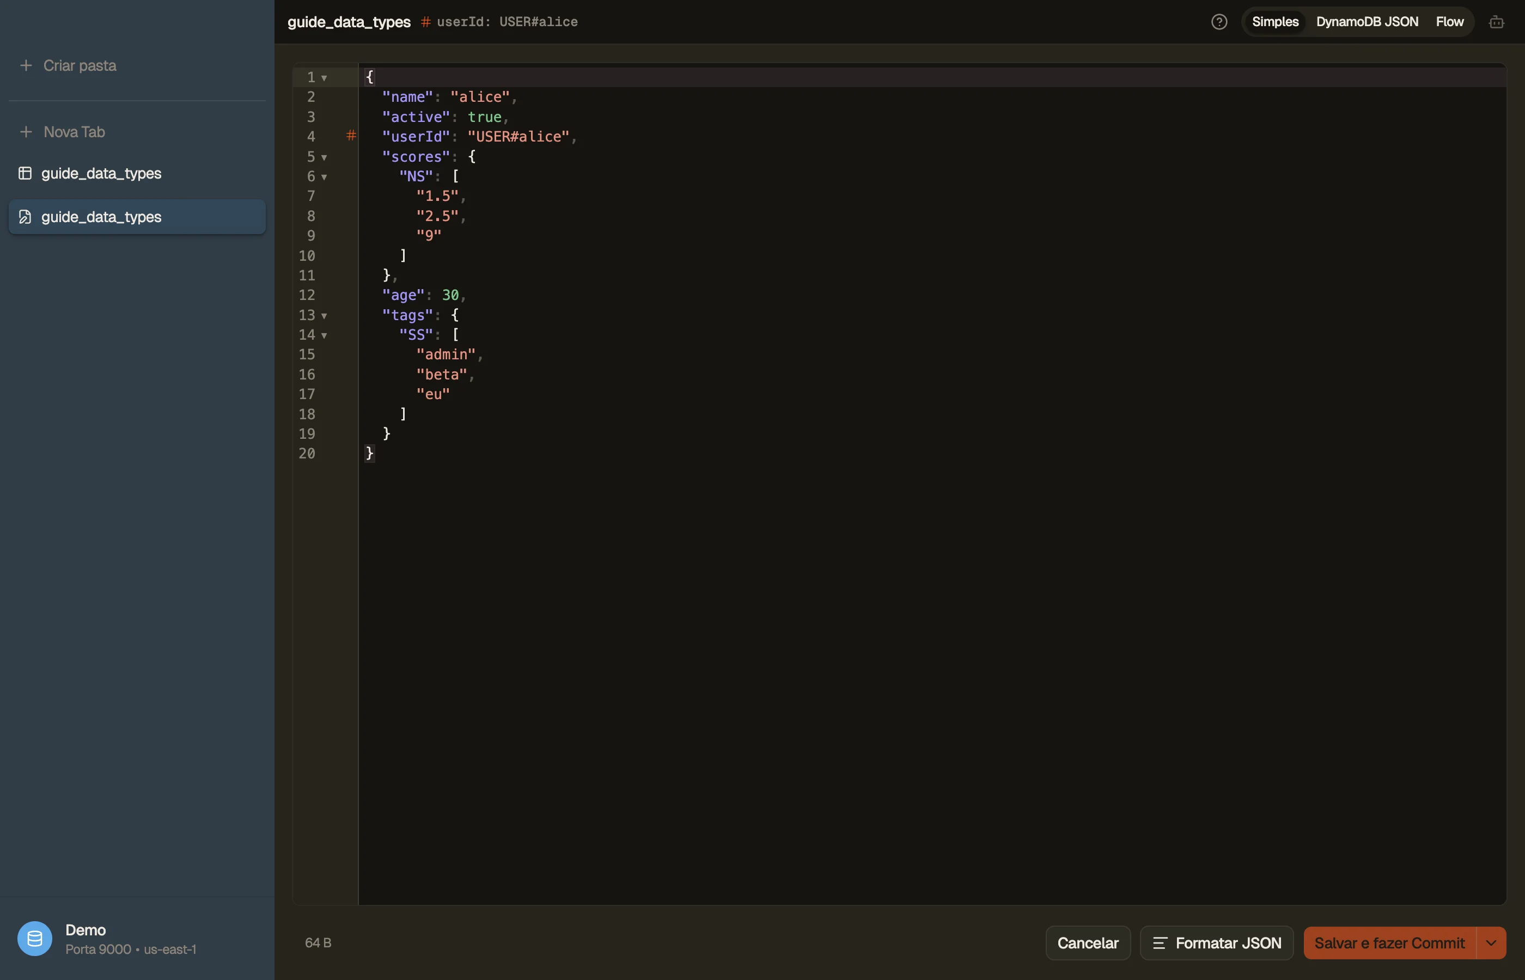Image resolution: width=1525 pixels, height=980 pixels.
Task: Click the orange hash in the header
Action: point(425,22)
